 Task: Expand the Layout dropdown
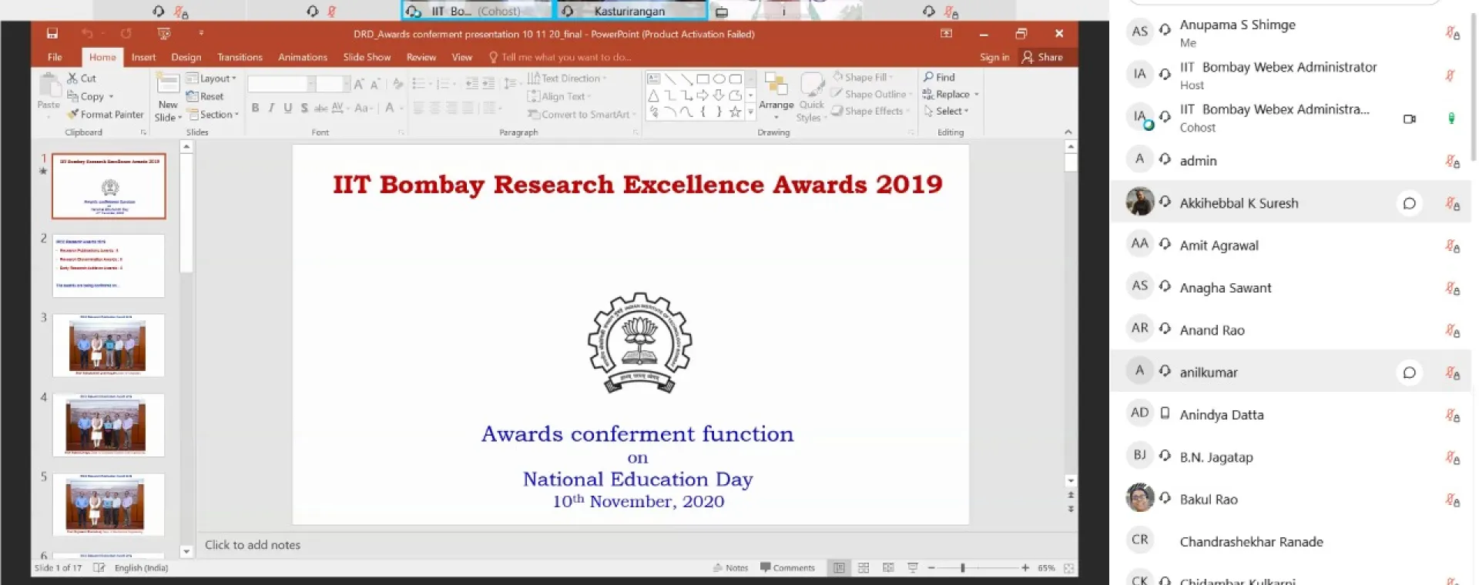[x=212, y=79]
